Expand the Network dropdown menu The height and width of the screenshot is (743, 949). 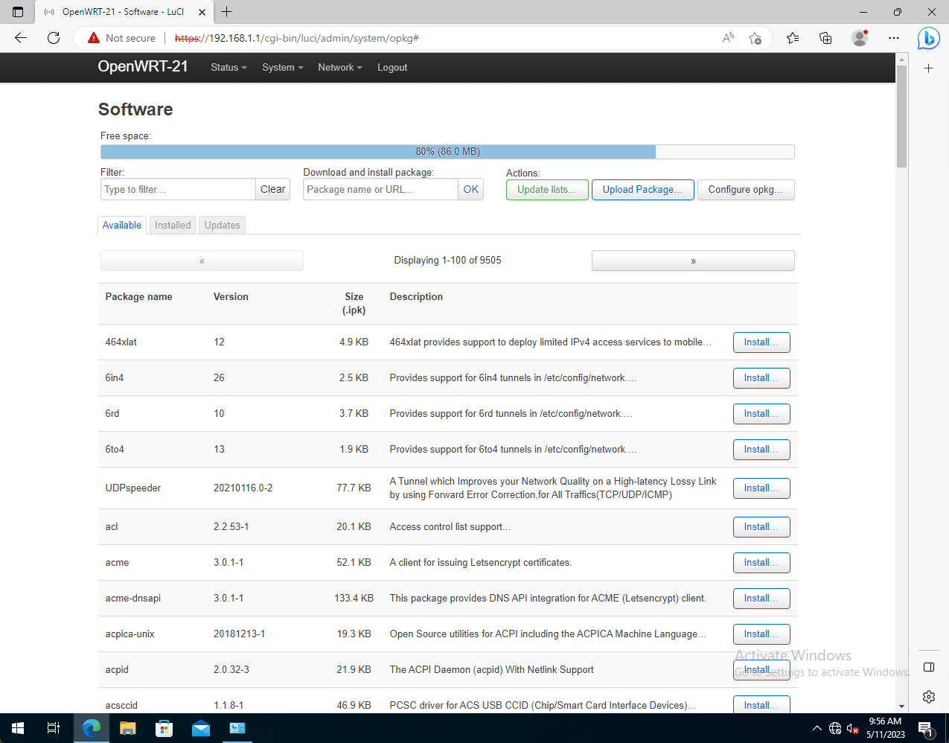coord(340,67)
